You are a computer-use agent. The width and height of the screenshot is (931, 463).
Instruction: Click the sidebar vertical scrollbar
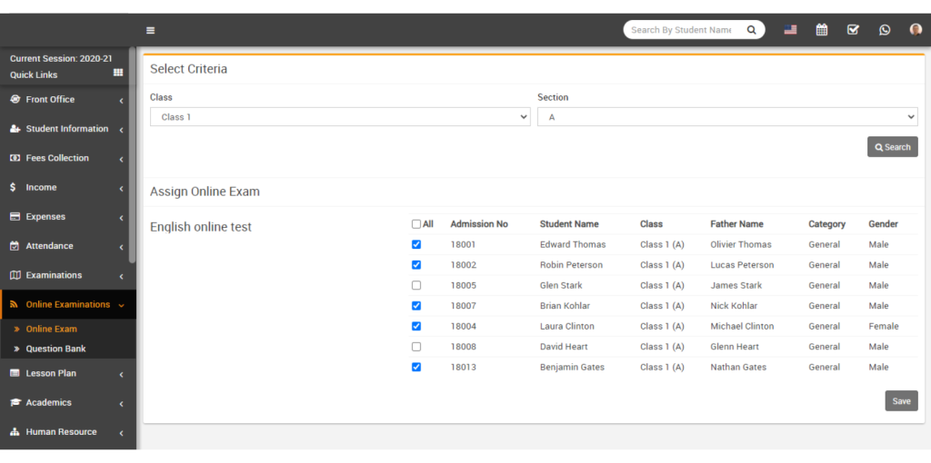(x=133, y=154)
